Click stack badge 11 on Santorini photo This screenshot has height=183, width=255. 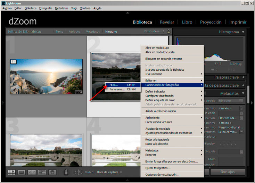13,62
